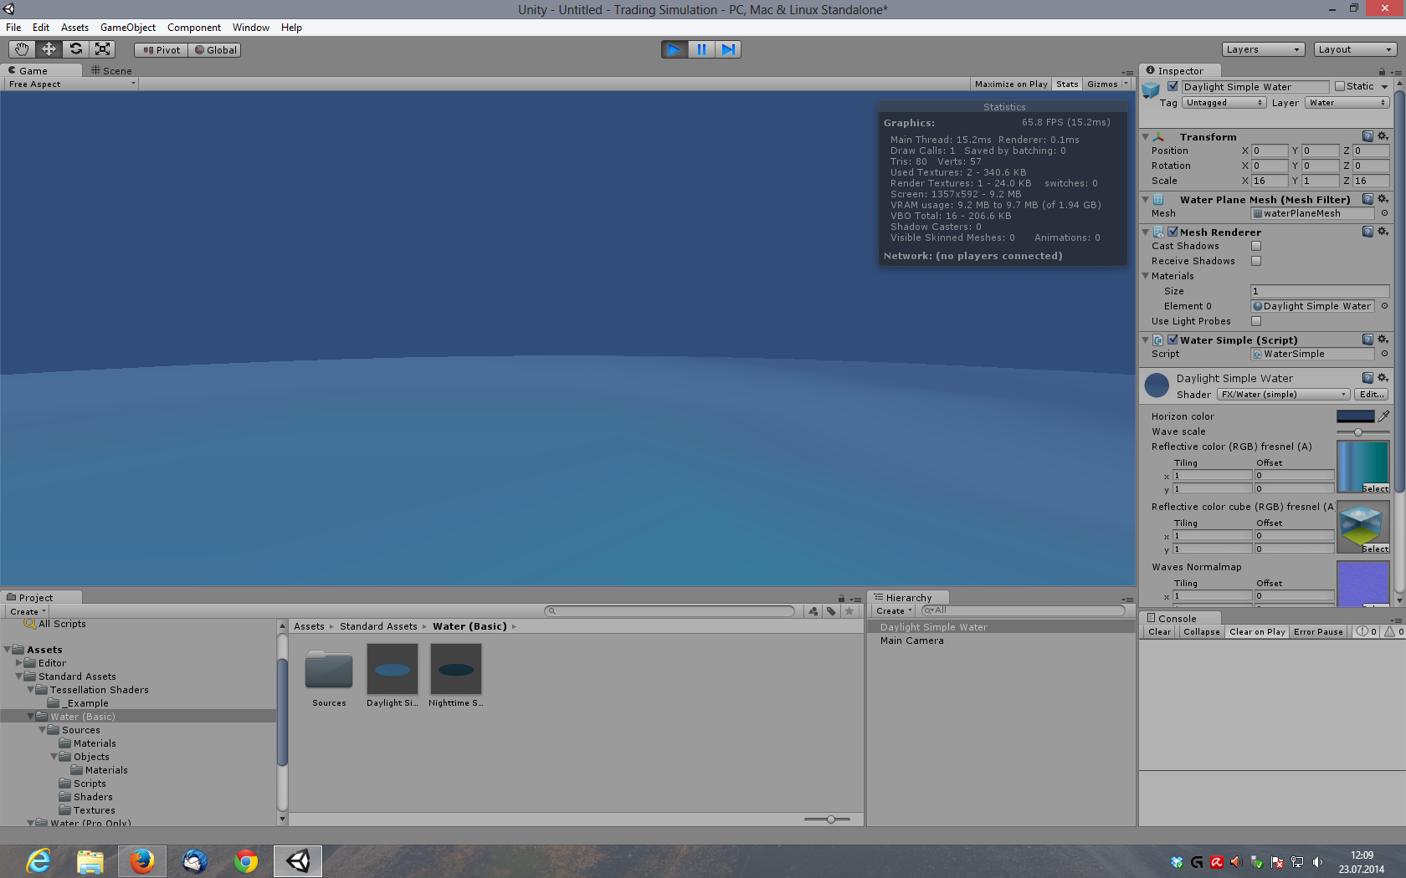The height and width of the screenshot is (878, 1406).
Task: Click the Horizon color eyedropper
Action: click(x=1385, y=415)
